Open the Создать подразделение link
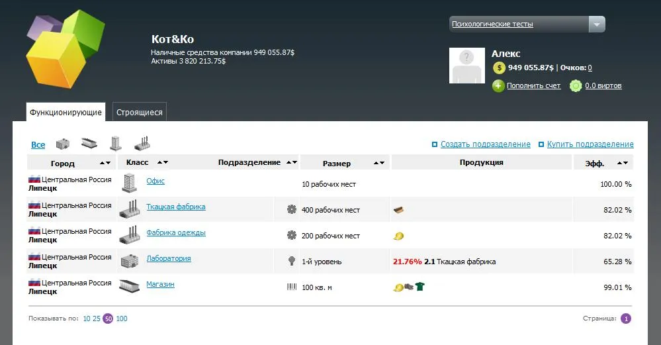 point(485,144)
